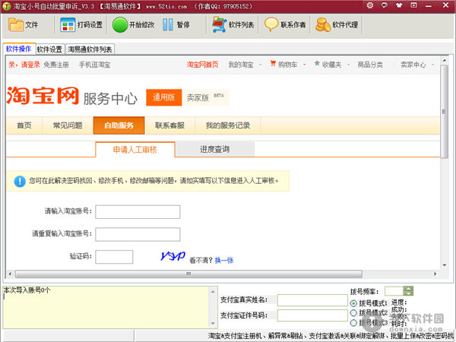Expand the 卖家中心 dropdown arrow
456x342 pixels.
432,65
